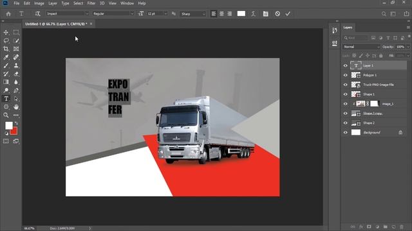412x231 pixels.
Task: Open the Opacity value dropdown
Action: coord(408,47)
